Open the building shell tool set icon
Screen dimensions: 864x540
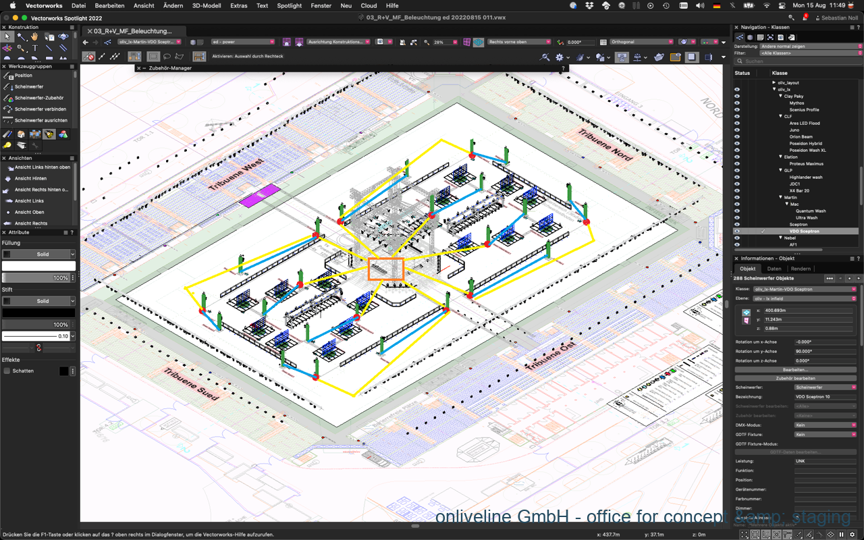click(21, 134)
